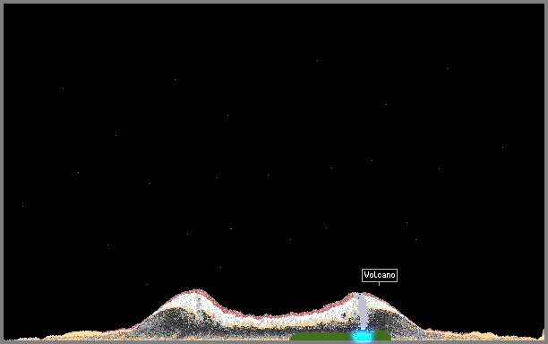
Task: Click the faint vent in left mountain
Action: [x=199, y=306]
